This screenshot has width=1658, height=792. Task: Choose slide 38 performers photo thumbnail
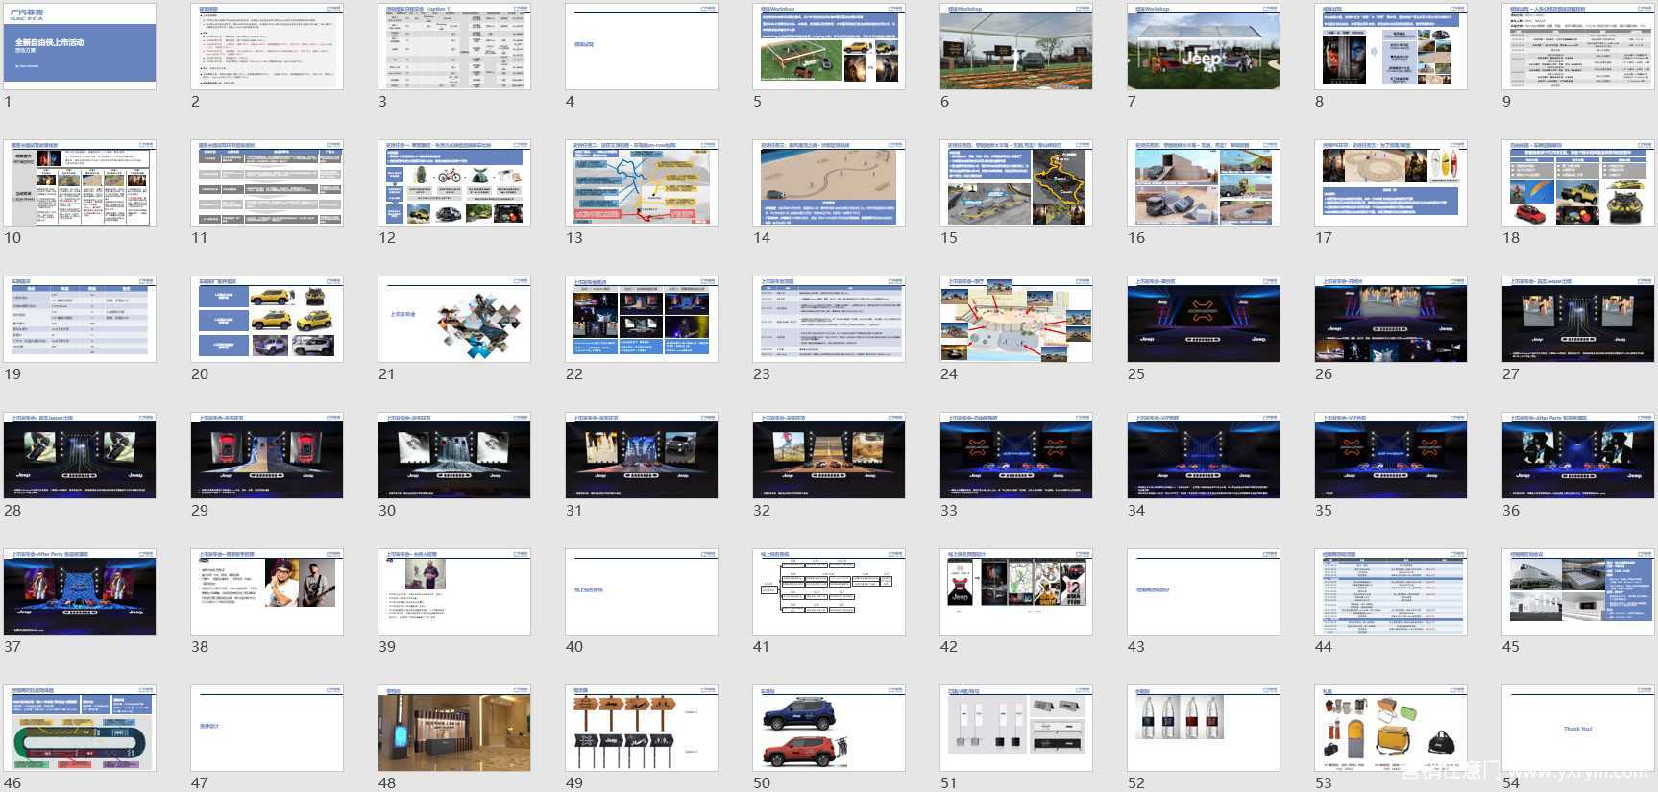click(x=267, y=591)
